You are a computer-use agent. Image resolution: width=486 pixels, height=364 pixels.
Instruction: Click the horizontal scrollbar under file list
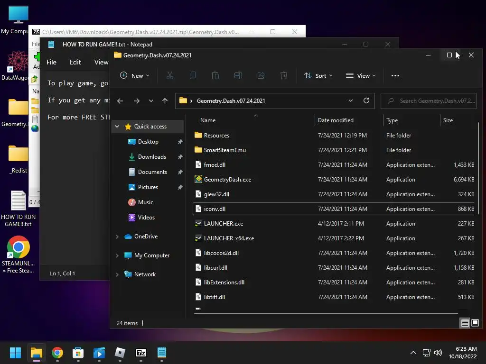[x=326, y=314]
